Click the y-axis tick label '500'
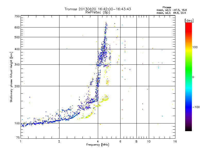This screenshot has height=154, width=206. tap(17, 37)
